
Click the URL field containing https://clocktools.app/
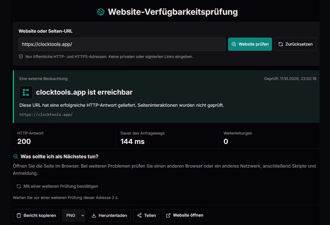tap(122, 44)
